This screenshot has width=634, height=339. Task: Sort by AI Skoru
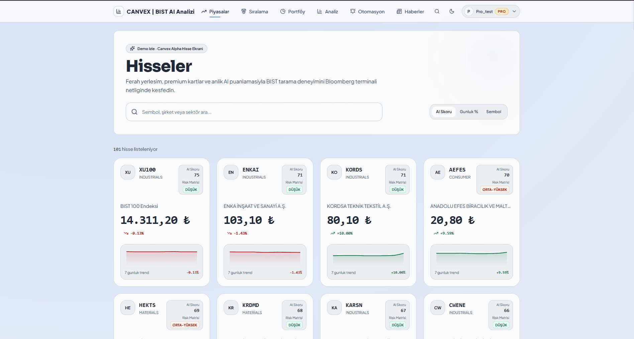tap(444, 112)
